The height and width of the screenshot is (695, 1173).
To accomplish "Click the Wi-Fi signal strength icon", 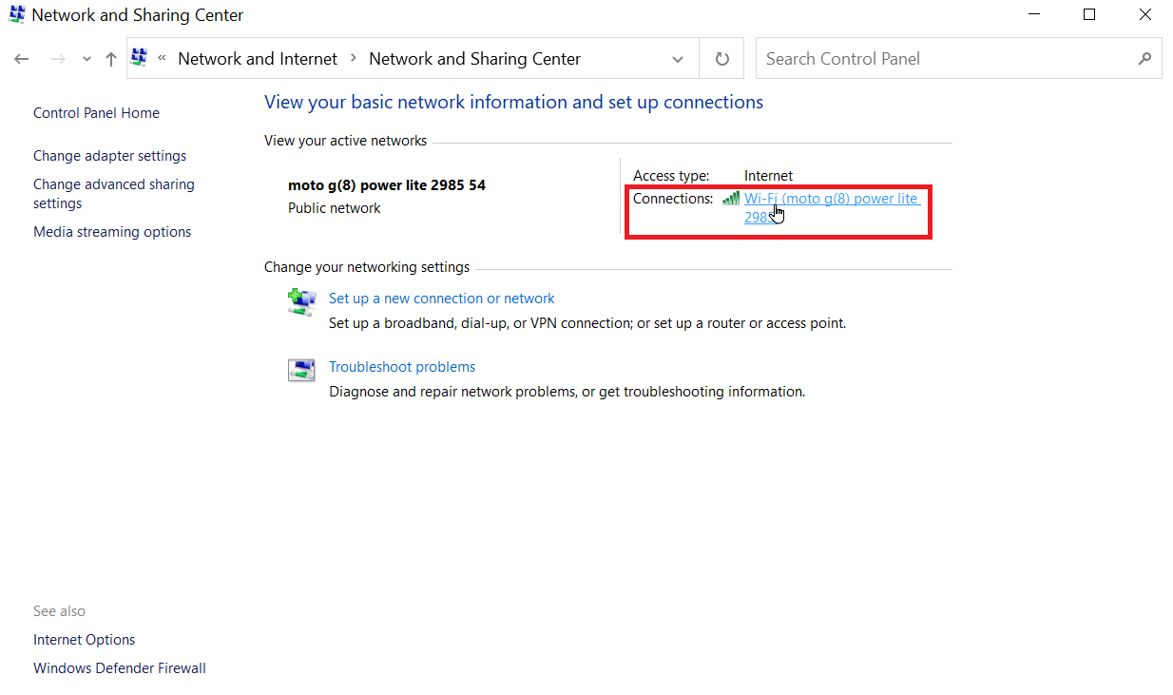I will pyautogui.click(x=731, y=199).
